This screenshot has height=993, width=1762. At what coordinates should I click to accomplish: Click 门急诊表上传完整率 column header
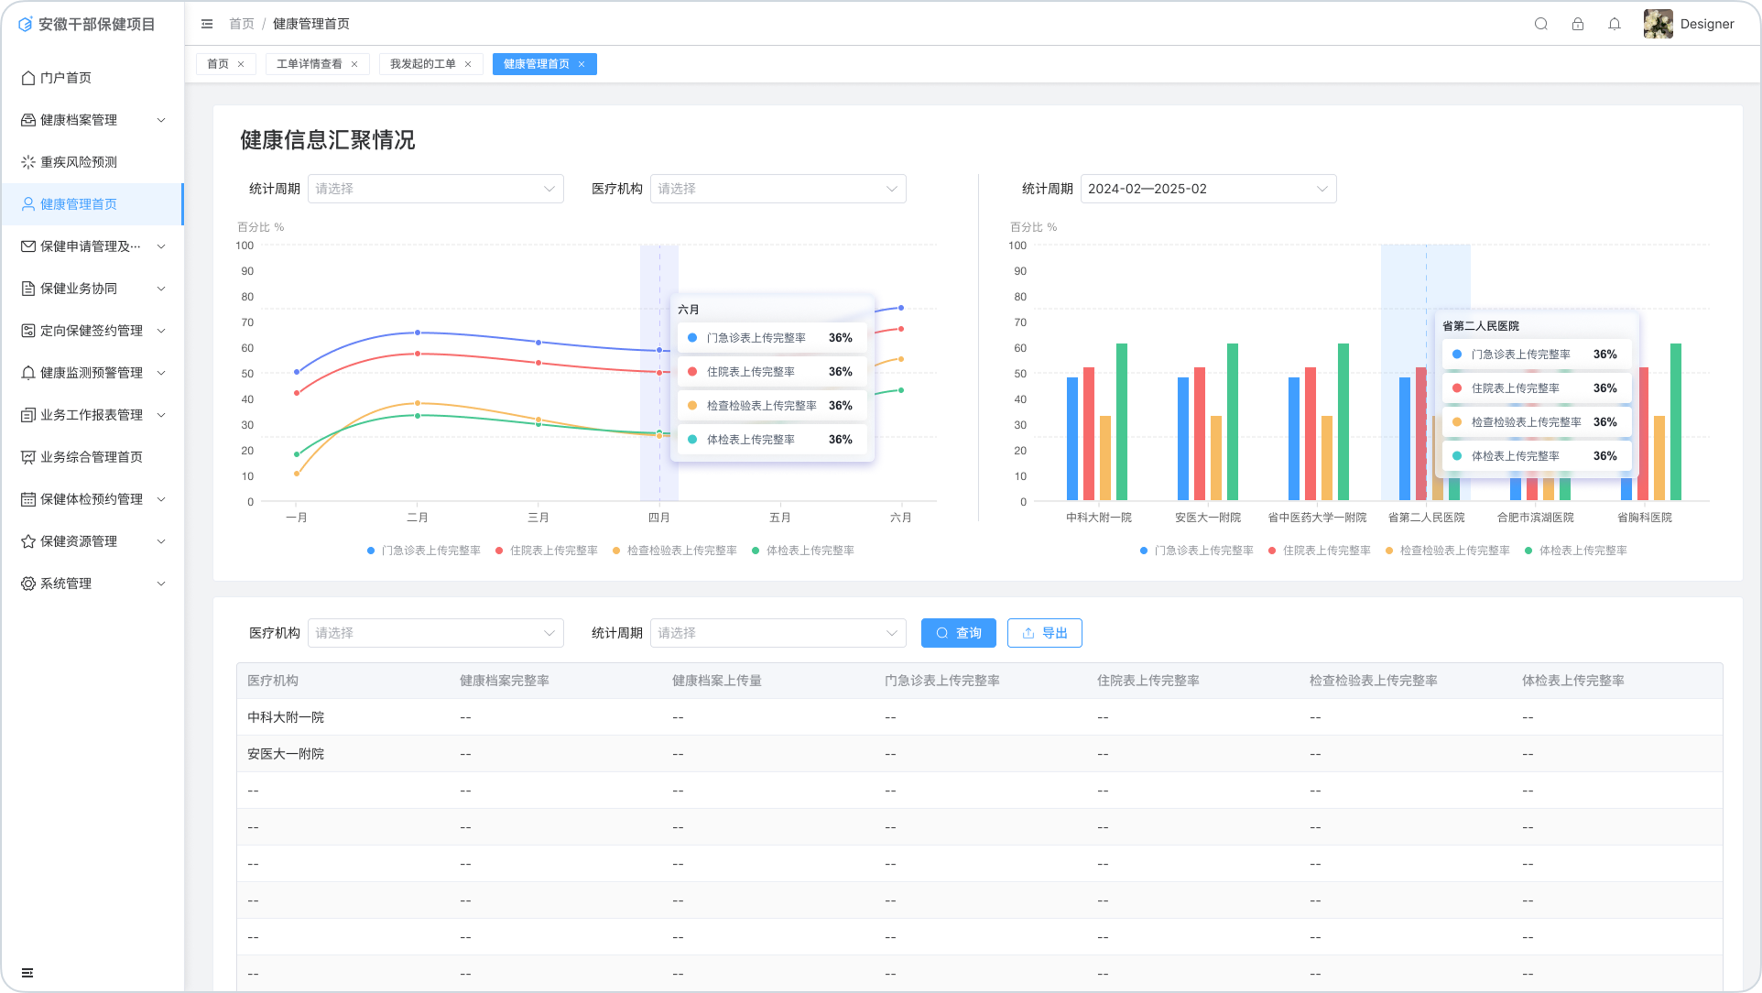pyautogui.click(x=942, y=681)
